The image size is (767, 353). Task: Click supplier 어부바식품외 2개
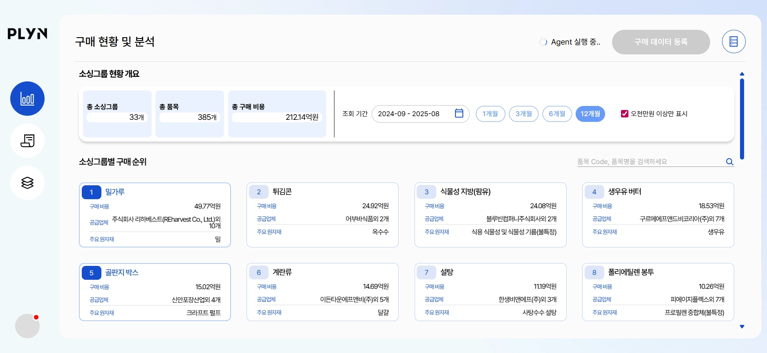coord(367,219)
